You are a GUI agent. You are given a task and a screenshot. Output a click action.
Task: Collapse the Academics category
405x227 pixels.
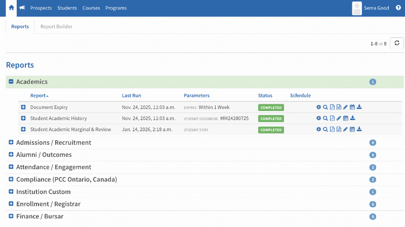click(11, 82)
